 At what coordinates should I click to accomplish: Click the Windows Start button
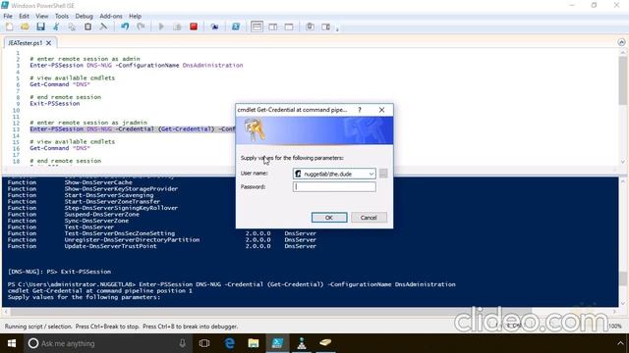pyautogui.click(x=11, y=343)
